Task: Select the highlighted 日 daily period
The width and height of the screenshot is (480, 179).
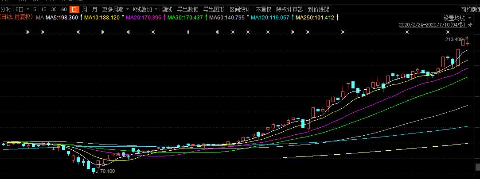Action: click(x=74, y=9)
